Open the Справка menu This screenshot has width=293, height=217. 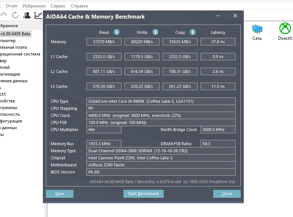tap(79, 6)
